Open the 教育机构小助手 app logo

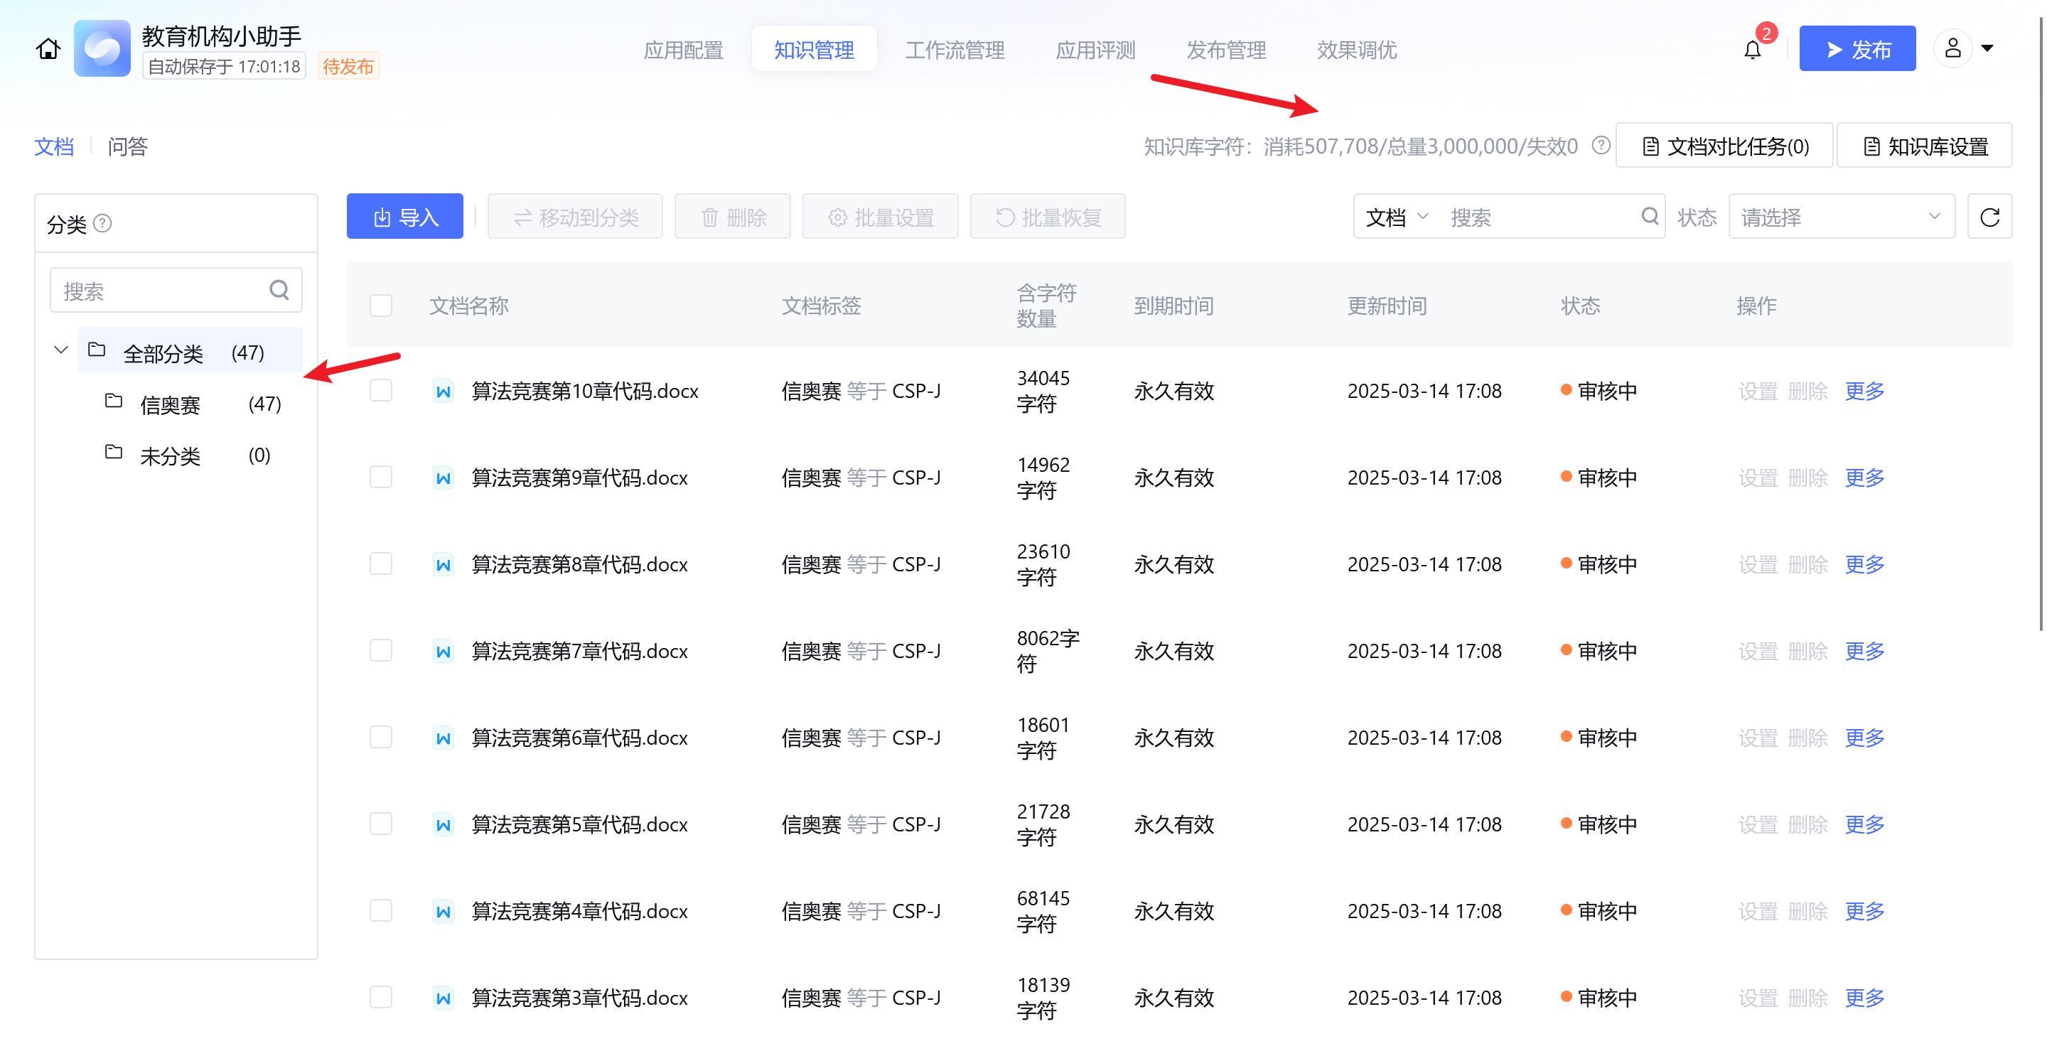pos(102,49)
